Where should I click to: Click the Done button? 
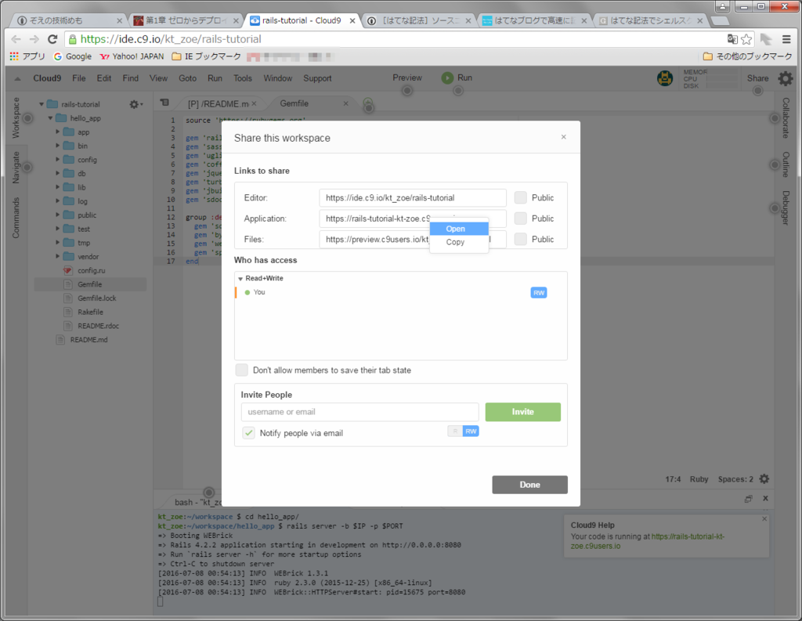(530, 485)
